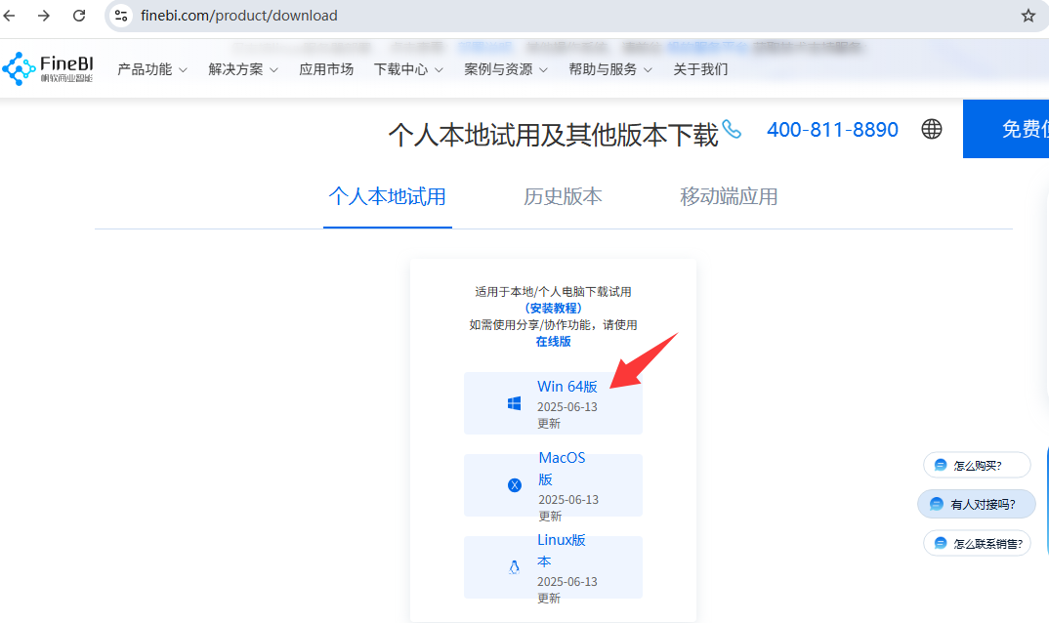The width and height of the screenshot is (1049, 623).
Task: Download the Win 64版 installer
Action: [553, 403]
